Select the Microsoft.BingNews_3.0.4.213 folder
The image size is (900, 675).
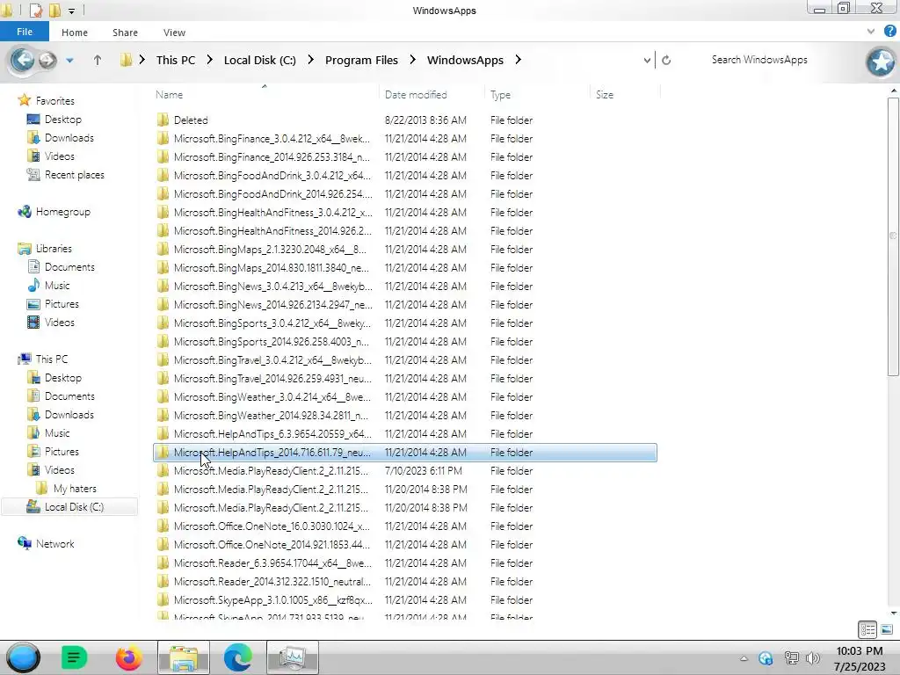click(404, 286)
